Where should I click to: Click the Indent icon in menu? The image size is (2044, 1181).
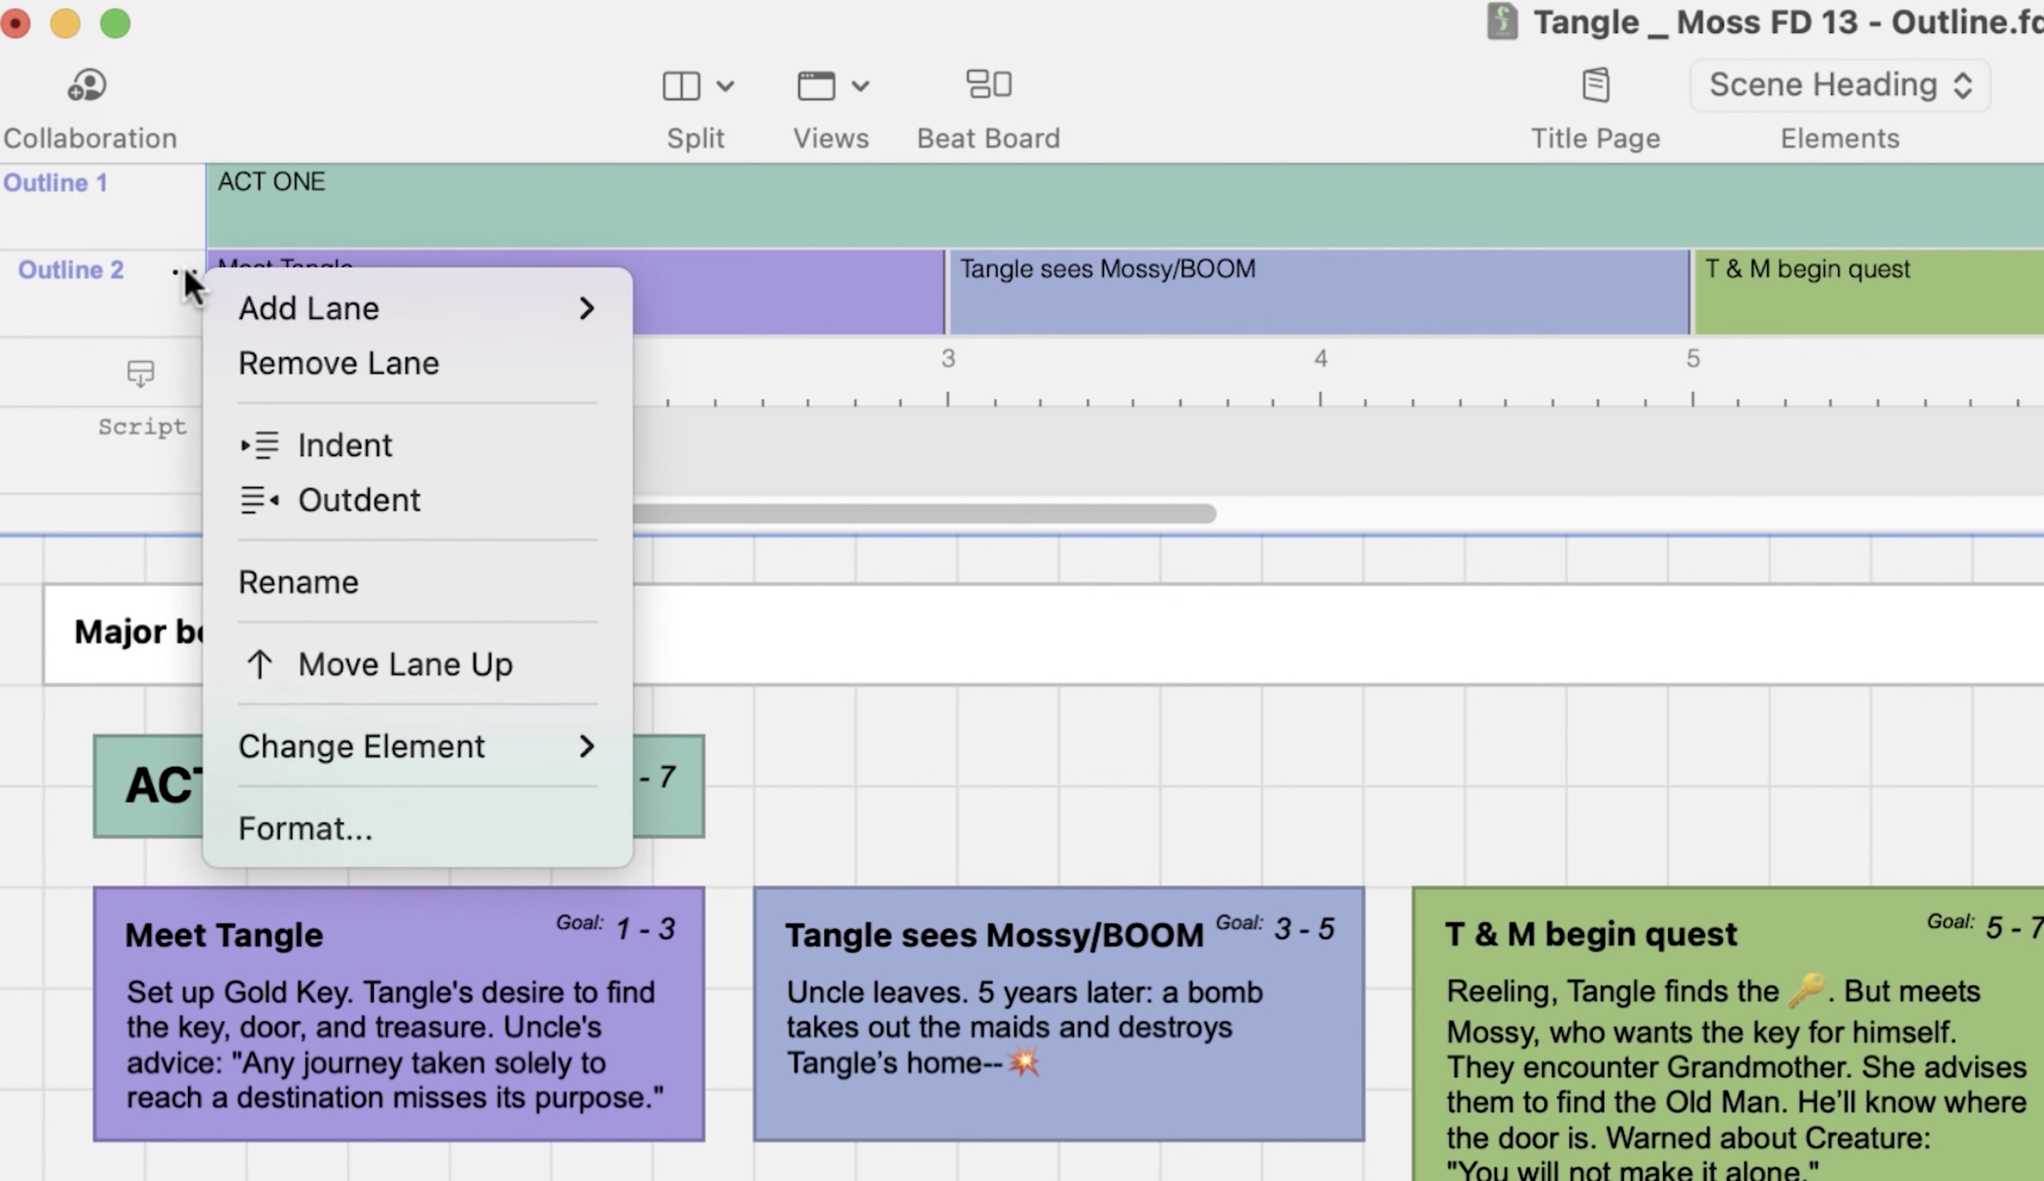point(259,445)
